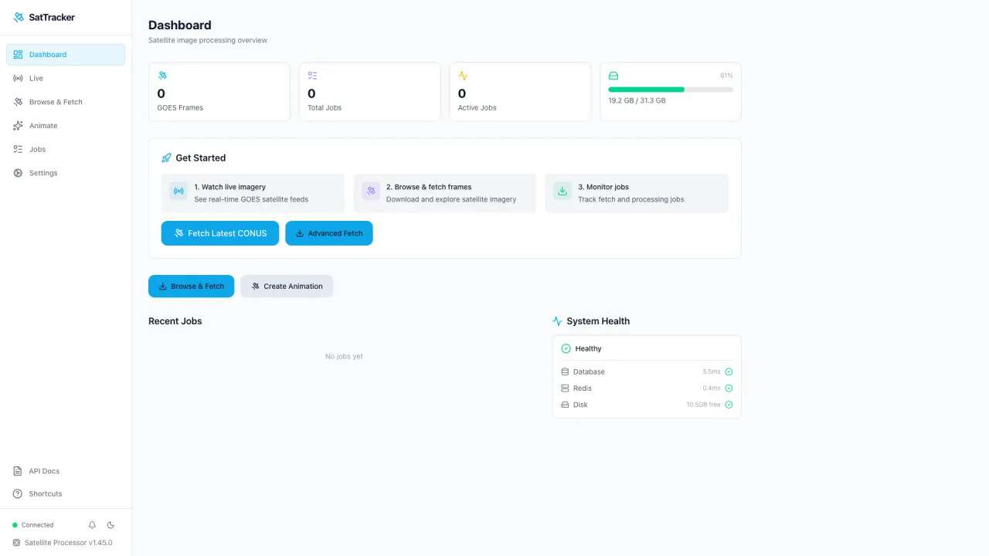
Task: Click the chip icon beside version label
Action: (17, 543)
